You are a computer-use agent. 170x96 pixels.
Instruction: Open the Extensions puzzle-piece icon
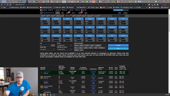[x=158, y=5]
